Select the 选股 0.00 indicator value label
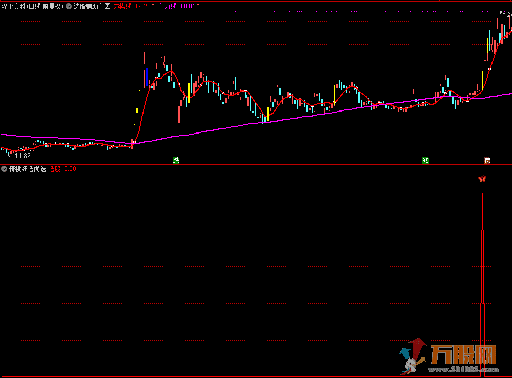The width and height of the screenshot is (512, 378). click(x=62, y=168)
